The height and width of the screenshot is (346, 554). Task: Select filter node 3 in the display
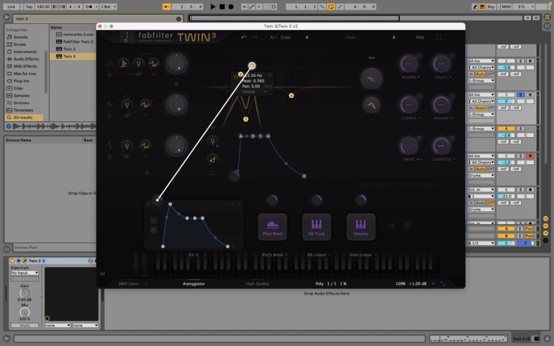[245, 120]
